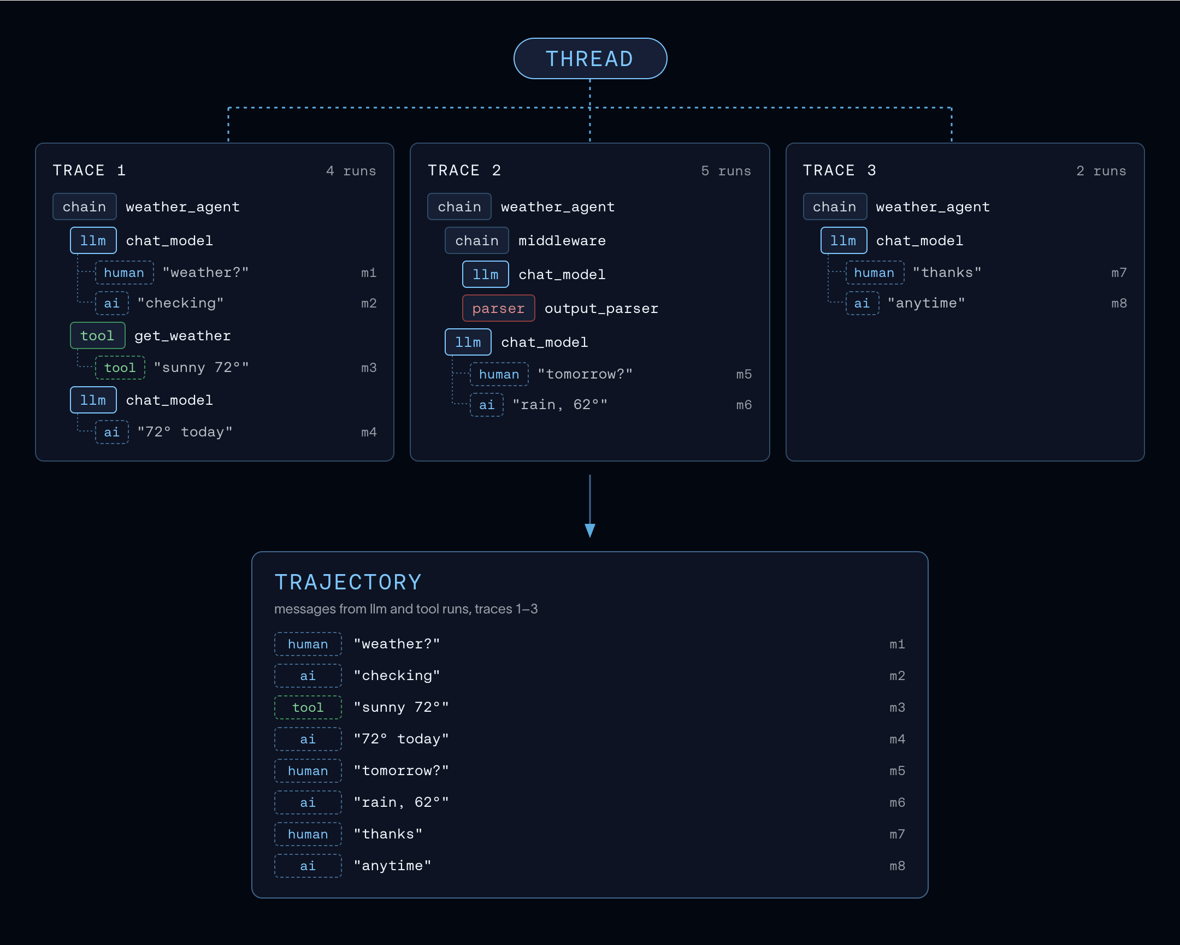Click the m2 id in Trace 1
This screenshot has height=945, width=1180.
point(368,303)
